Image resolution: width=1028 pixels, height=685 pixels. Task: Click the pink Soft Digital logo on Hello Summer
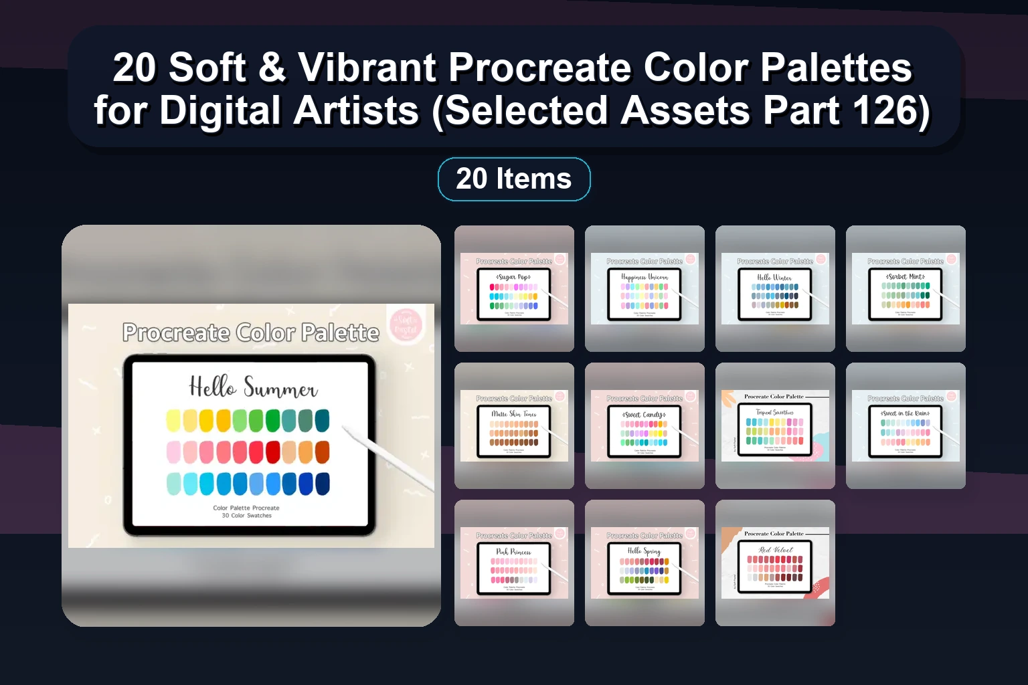[x=406, y=325]
